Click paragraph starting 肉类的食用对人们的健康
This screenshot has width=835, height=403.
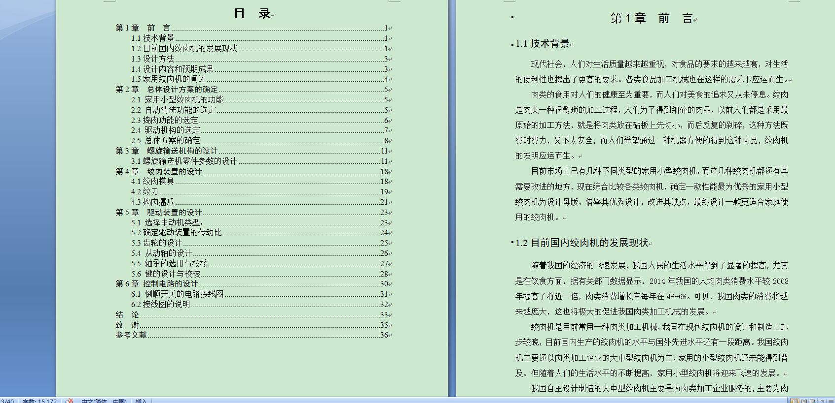tap(652, 125)
